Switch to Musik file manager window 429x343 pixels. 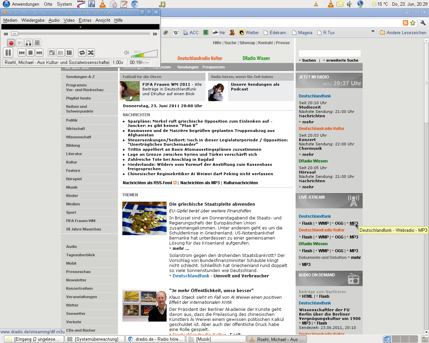pyautogui.click(x=216, y=339)
